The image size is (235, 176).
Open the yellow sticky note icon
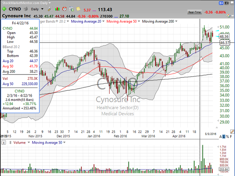(x=78, y=9)
